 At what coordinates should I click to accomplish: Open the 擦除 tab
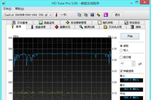[136, 27]
